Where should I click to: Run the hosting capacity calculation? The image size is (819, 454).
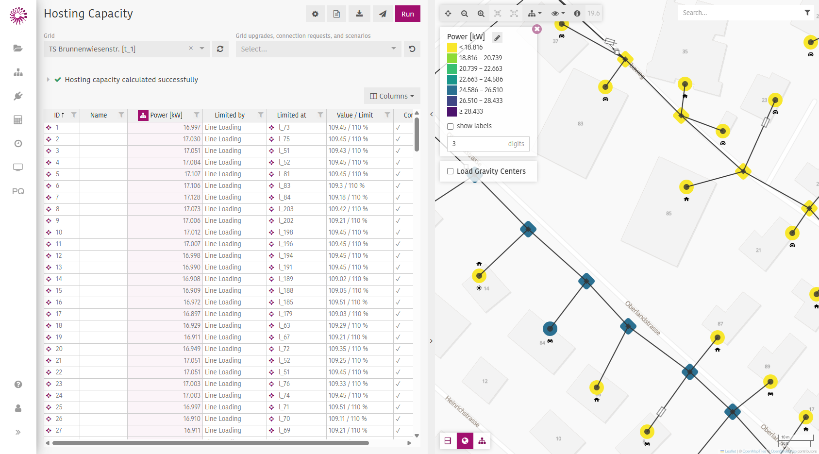pyautogui.click(x=408, y=14)
